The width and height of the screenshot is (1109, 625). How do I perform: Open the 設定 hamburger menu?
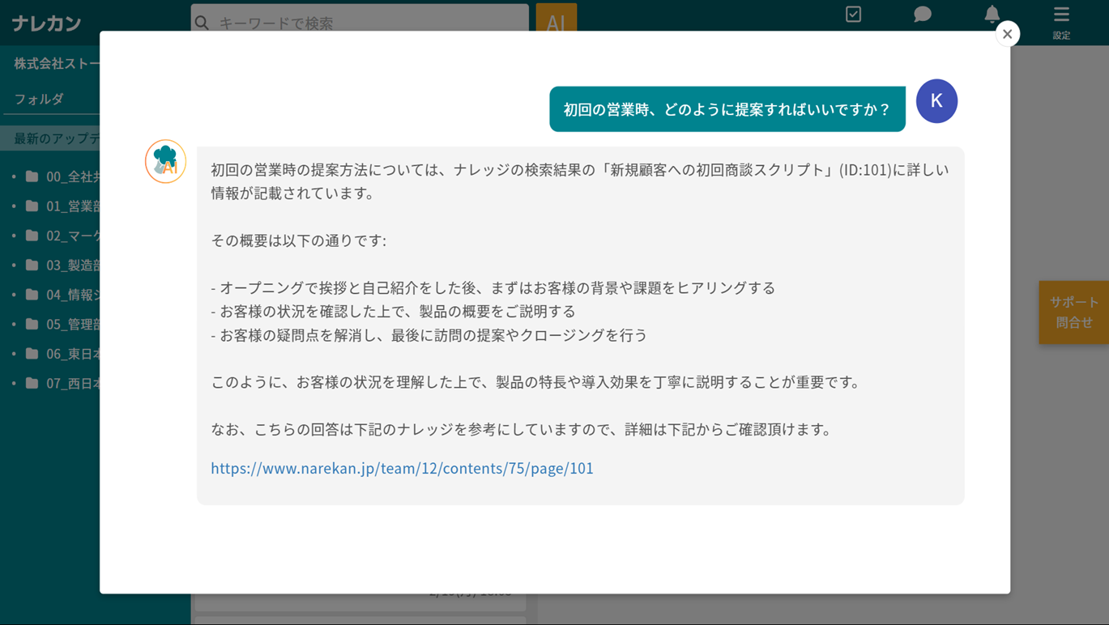1061,22
